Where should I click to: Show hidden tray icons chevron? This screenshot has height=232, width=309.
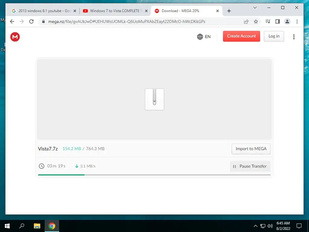pos(255,226)
